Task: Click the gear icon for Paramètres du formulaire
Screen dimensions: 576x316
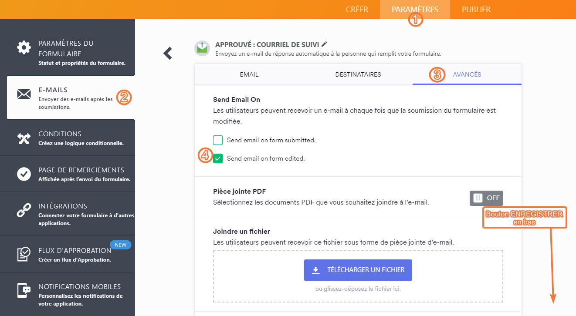Action: [x=24, y=47]
